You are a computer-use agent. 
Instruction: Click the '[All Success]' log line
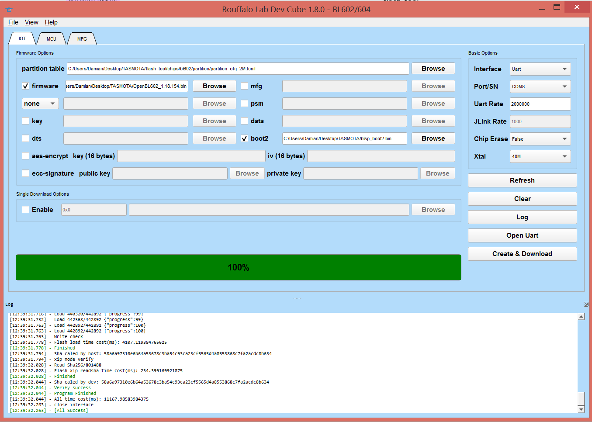click(49, 411)
